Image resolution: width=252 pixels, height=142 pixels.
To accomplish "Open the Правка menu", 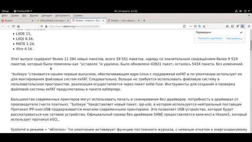I will (x=15, y=16).
